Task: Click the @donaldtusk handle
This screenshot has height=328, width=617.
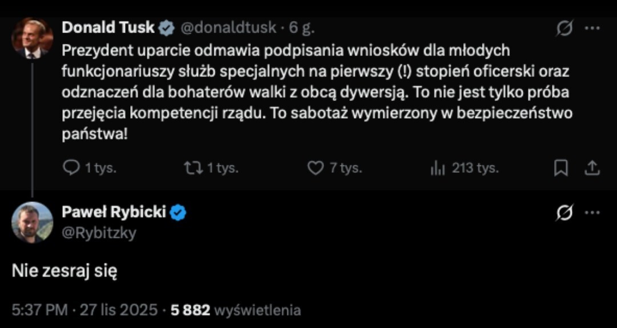Action: tap(229, 27)
